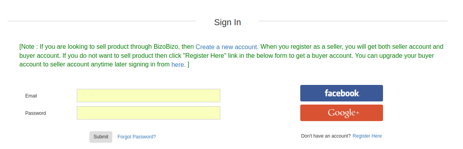The height and width of the screenshot is (149, 463).
Task: Open the Create a new account link
Action: tap(227, 47)
